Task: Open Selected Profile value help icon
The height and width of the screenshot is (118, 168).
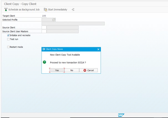Action: (x=54, y=20)
